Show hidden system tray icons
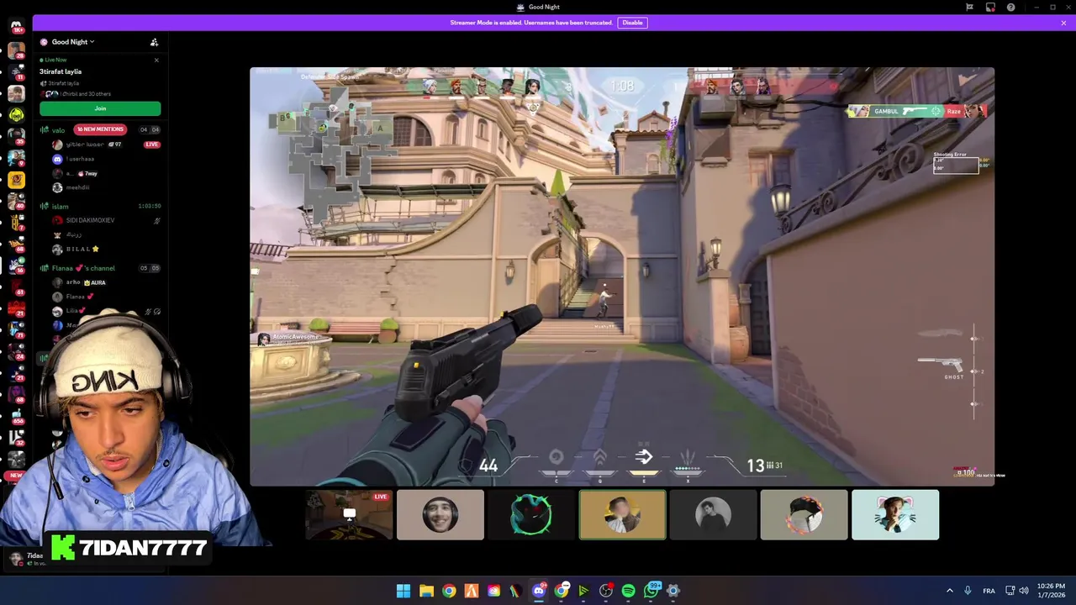The image size is (1076, 605). click(x=950, y=591)
